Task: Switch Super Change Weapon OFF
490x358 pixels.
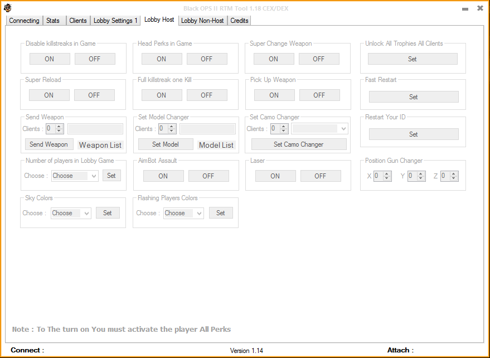Action: tap(319, 59)
